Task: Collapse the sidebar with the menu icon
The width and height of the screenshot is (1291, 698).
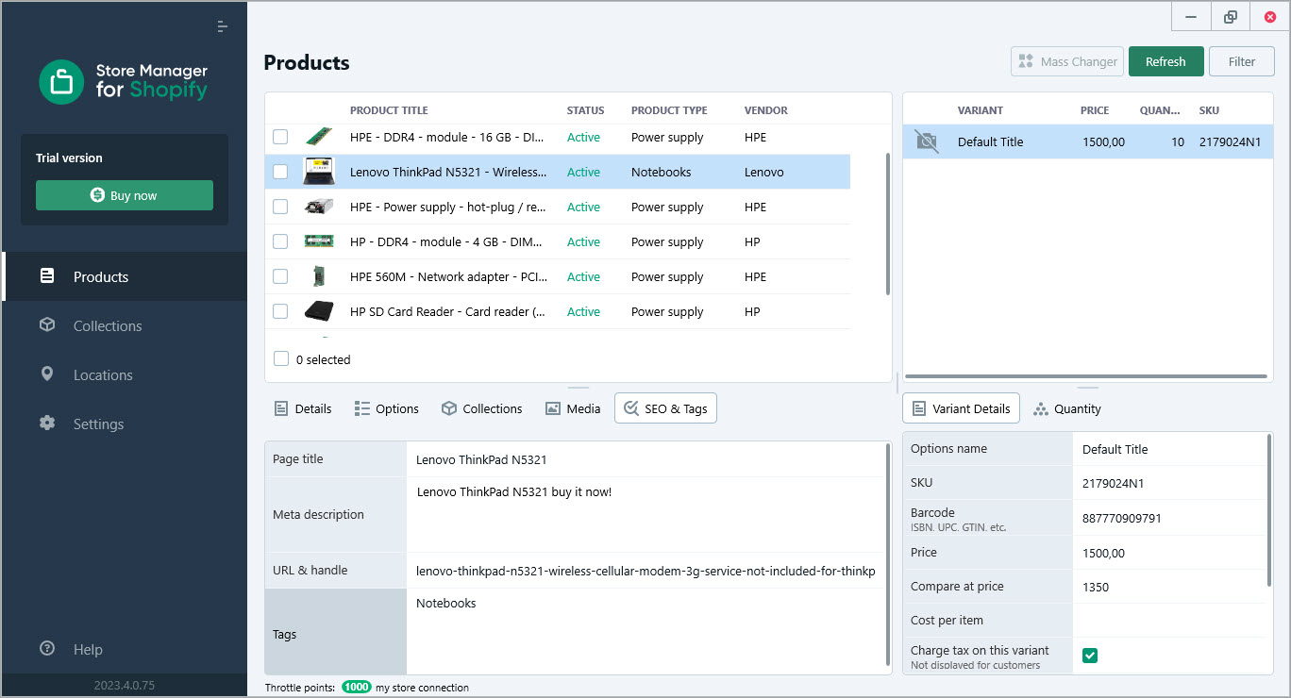Action: (222, 26)
